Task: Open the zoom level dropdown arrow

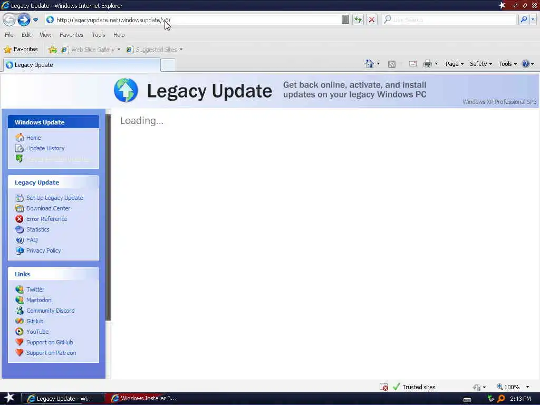Action: click(527, 387)
